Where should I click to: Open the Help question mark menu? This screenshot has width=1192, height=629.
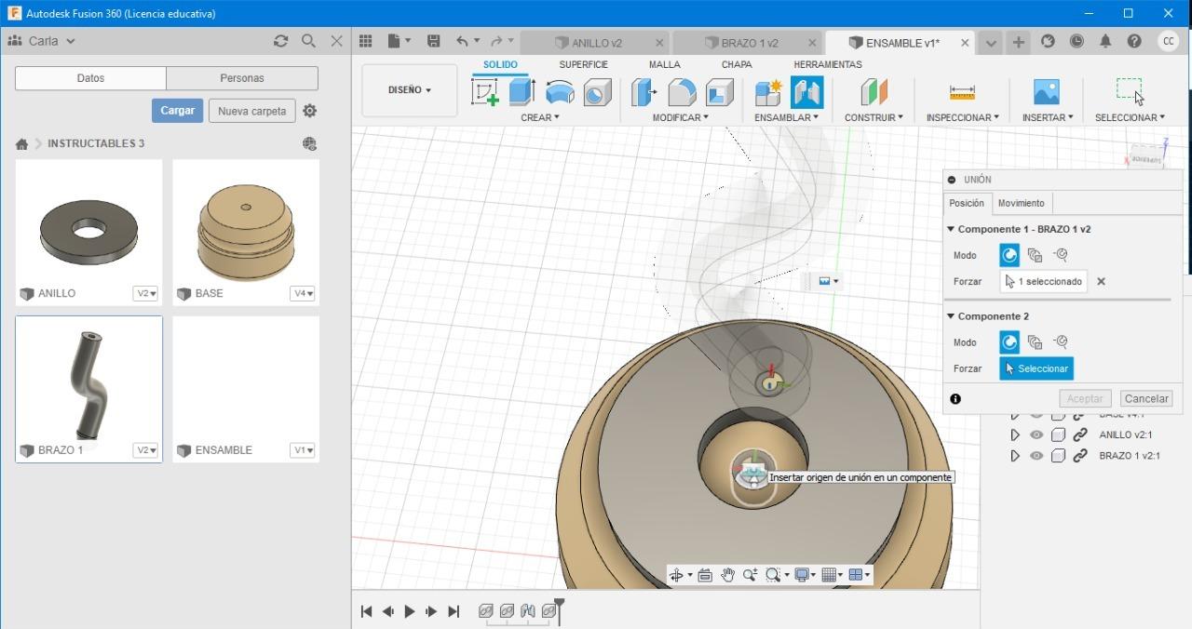1133,41
